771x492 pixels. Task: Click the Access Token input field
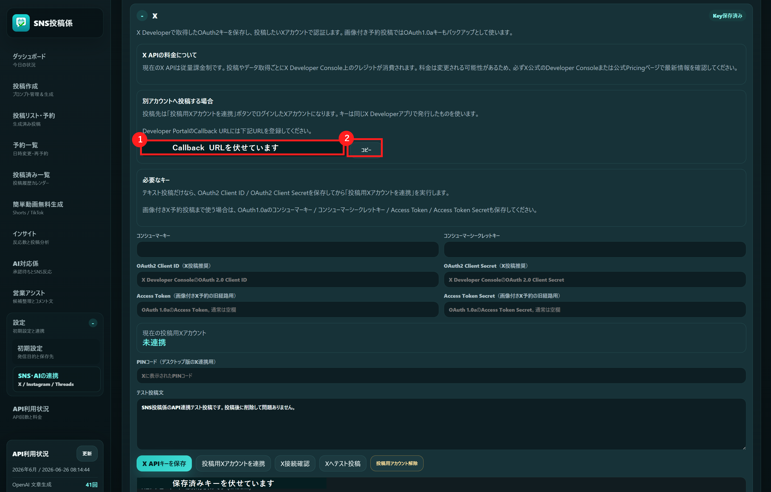pyautogui.click(x=287, y=310)
